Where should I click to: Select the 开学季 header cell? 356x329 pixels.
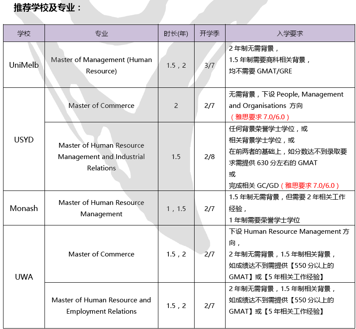[x=209, y=33]
